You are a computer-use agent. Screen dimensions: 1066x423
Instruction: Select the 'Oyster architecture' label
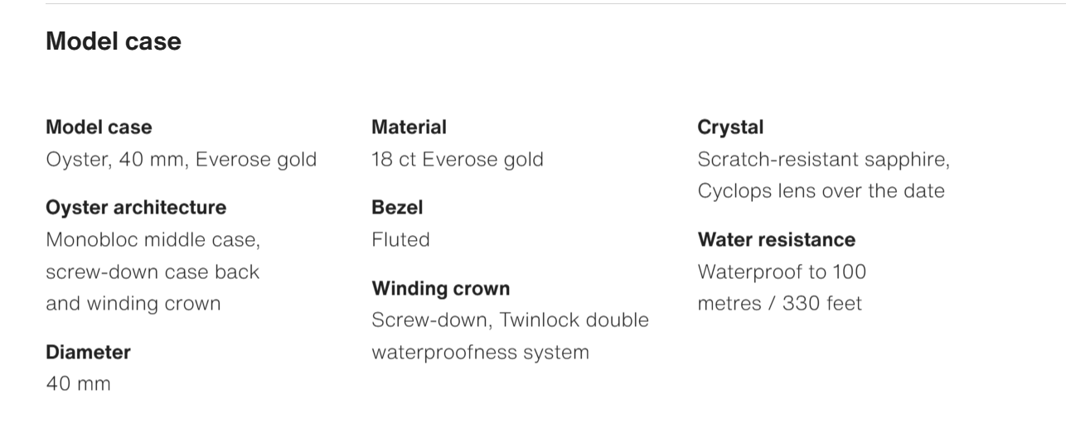pos(136,207)
